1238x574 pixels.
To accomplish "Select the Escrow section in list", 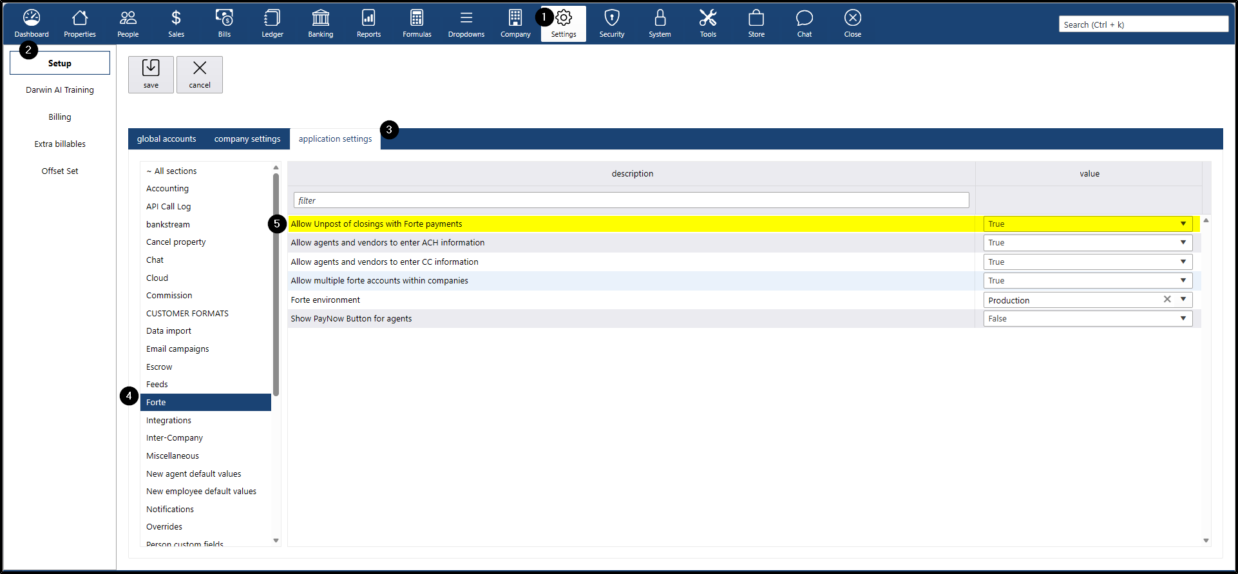I will coord(159,367).
